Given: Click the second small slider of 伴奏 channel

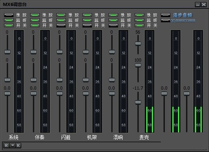Looking at the screenshot, I should (33, 80).
